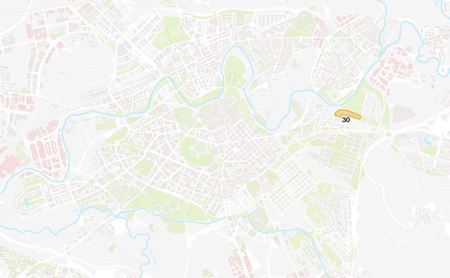450x278 pixels.
Task: Click the green park inside the northern river loop
Action: click(x=235, y=71)
